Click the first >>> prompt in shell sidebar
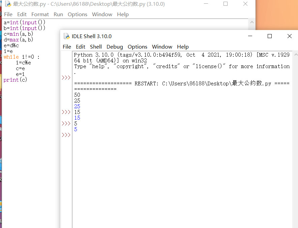Screen dimensions: 298x228 [66, 78]
